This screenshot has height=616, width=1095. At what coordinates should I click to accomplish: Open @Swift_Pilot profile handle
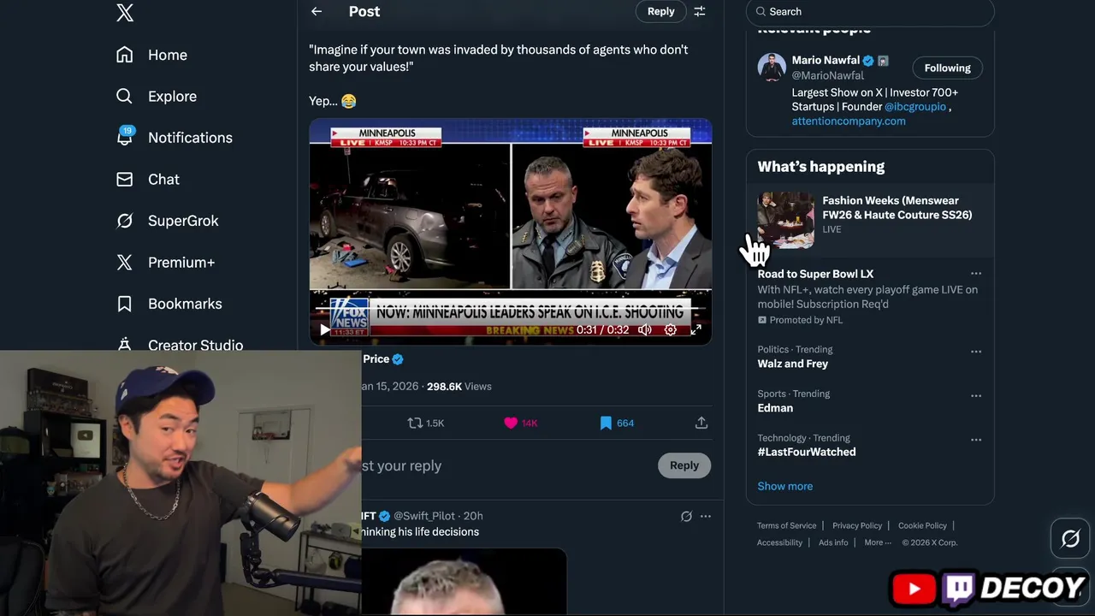424,516
